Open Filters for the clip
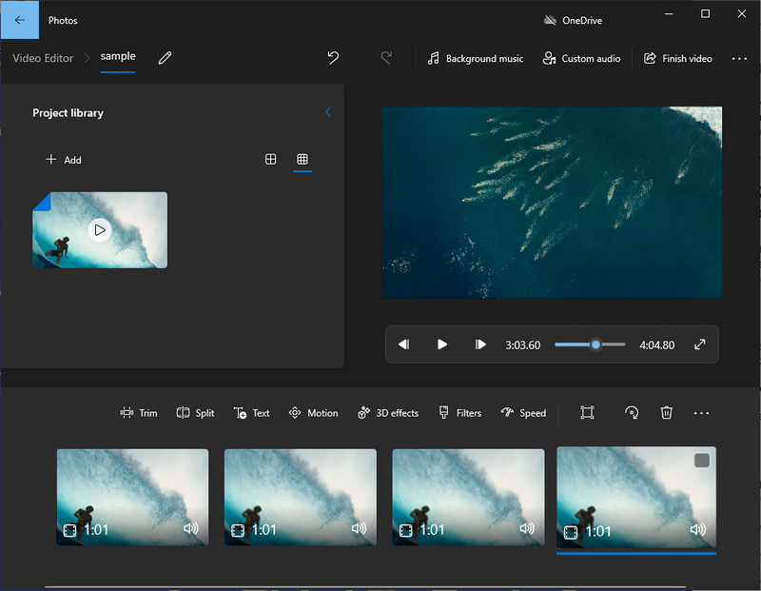The height and width of the screenshot is (591, 761). 460,413
